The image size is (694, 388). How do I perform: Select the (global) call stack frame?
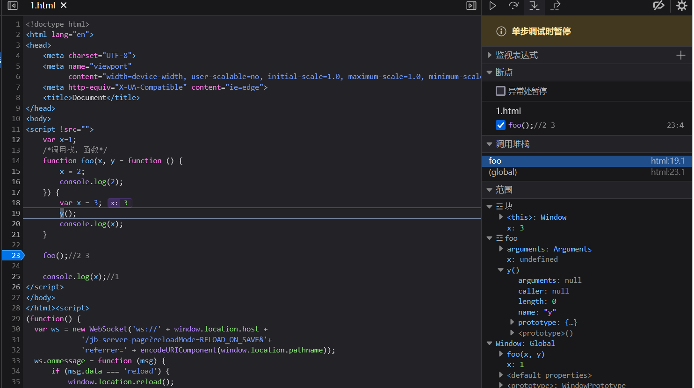[x=587, y=172]
